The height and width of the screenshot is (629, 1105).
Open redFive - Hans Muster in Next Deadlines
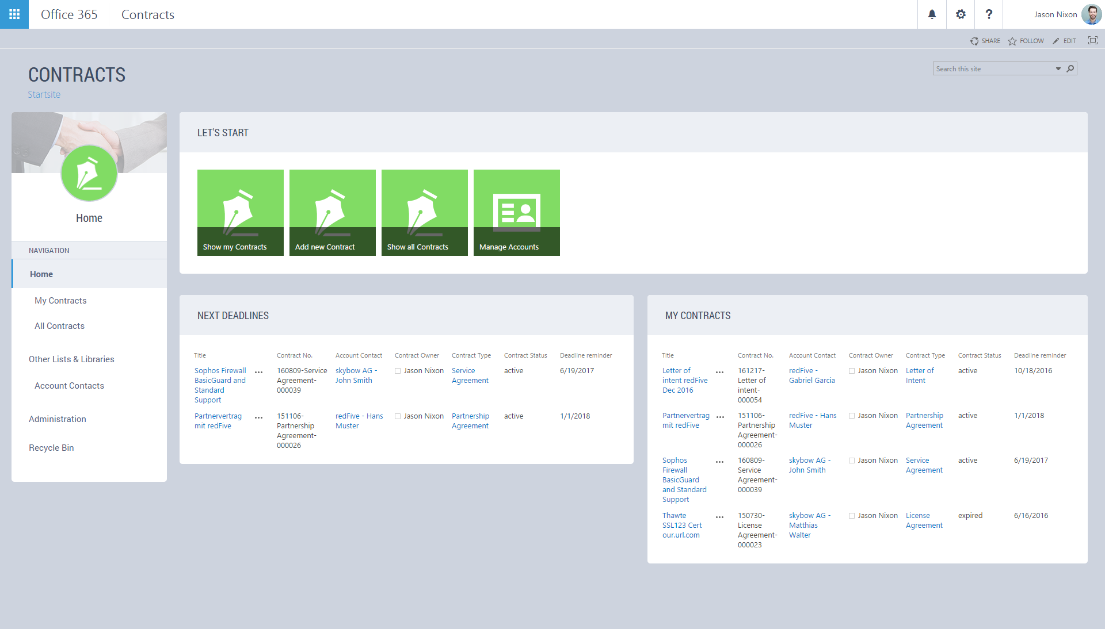click(x=359, y=421)
